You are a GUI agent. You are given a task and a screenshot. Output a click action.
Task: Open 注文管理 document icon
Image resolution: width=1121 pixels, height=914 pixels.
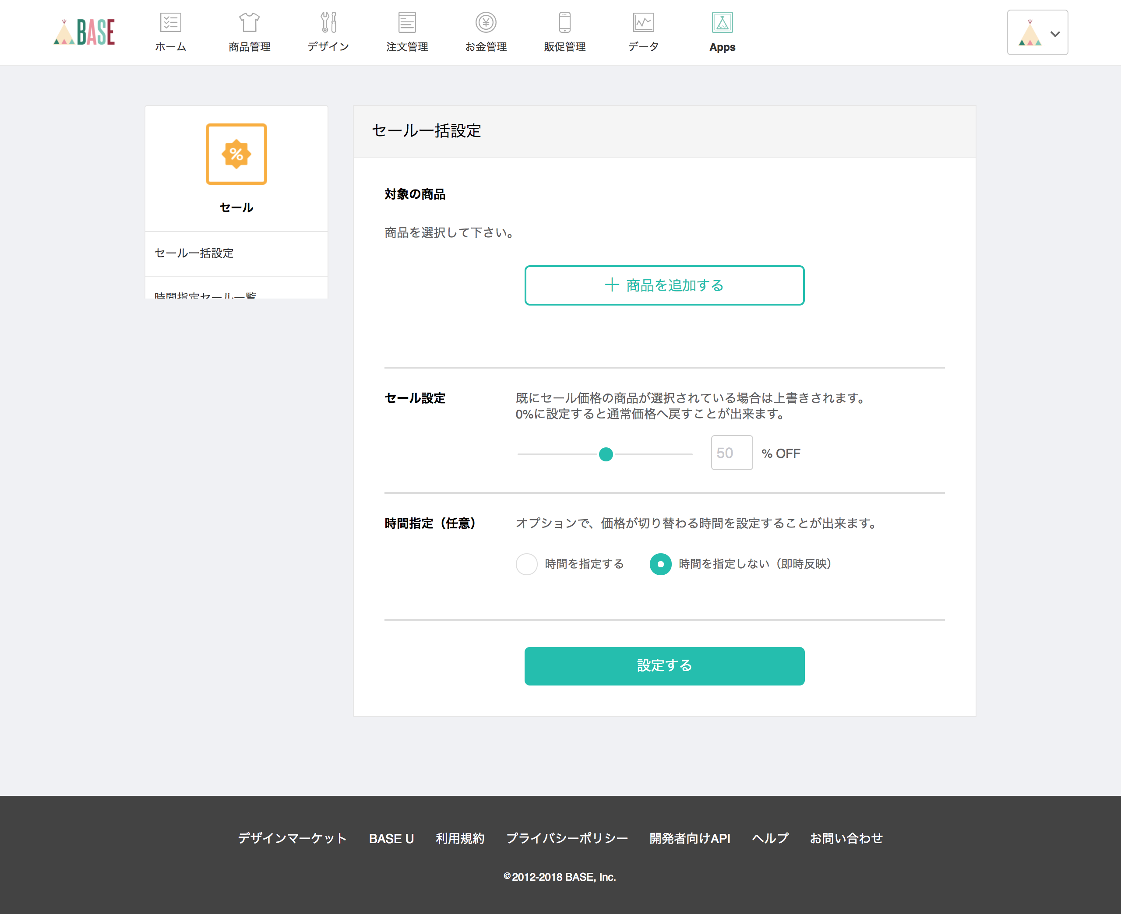tap(407, 23)
